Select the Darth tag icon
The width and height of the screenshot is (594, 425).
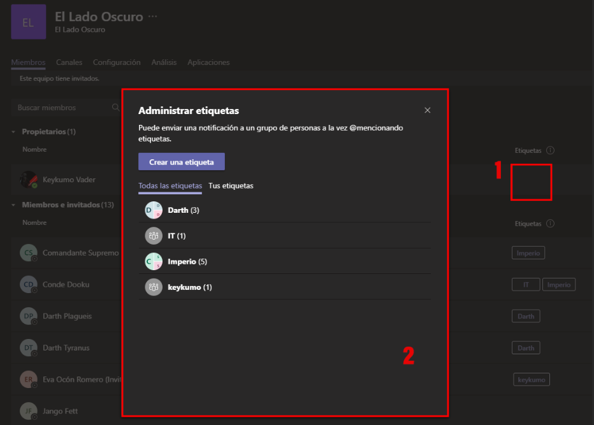click(x=154, y=210)
